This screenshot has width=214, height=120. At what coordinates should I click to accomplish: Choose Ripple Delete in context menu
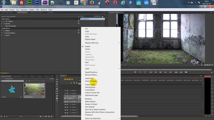coord(101,39)
